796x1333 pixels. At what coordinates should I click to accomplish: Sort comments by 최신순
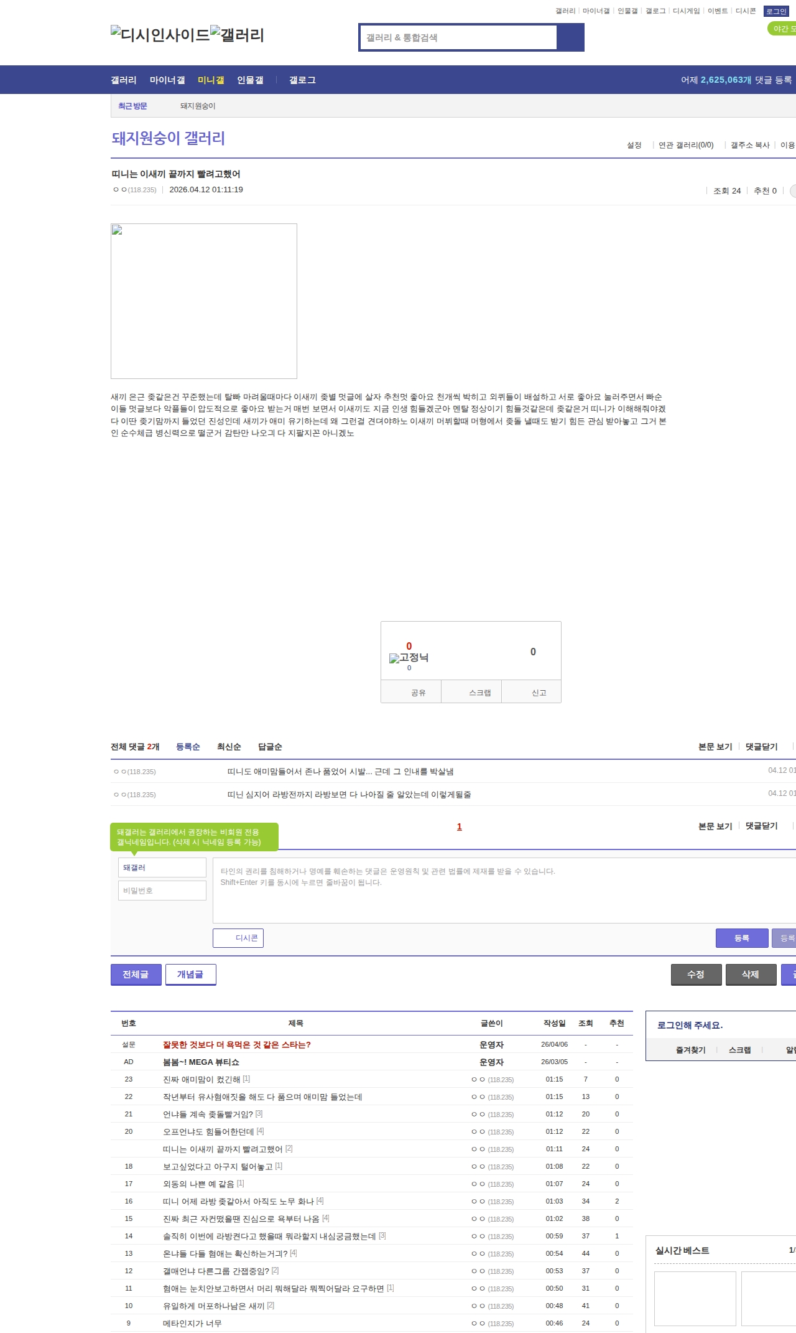click(229, 747)
